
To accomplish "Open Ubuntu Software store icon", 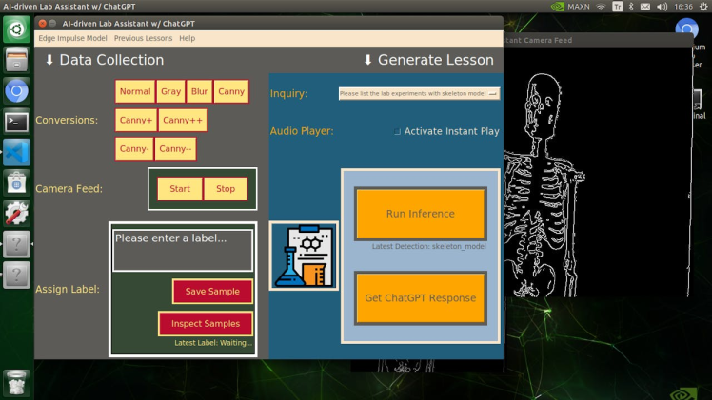I will click(x=16, y=183).
